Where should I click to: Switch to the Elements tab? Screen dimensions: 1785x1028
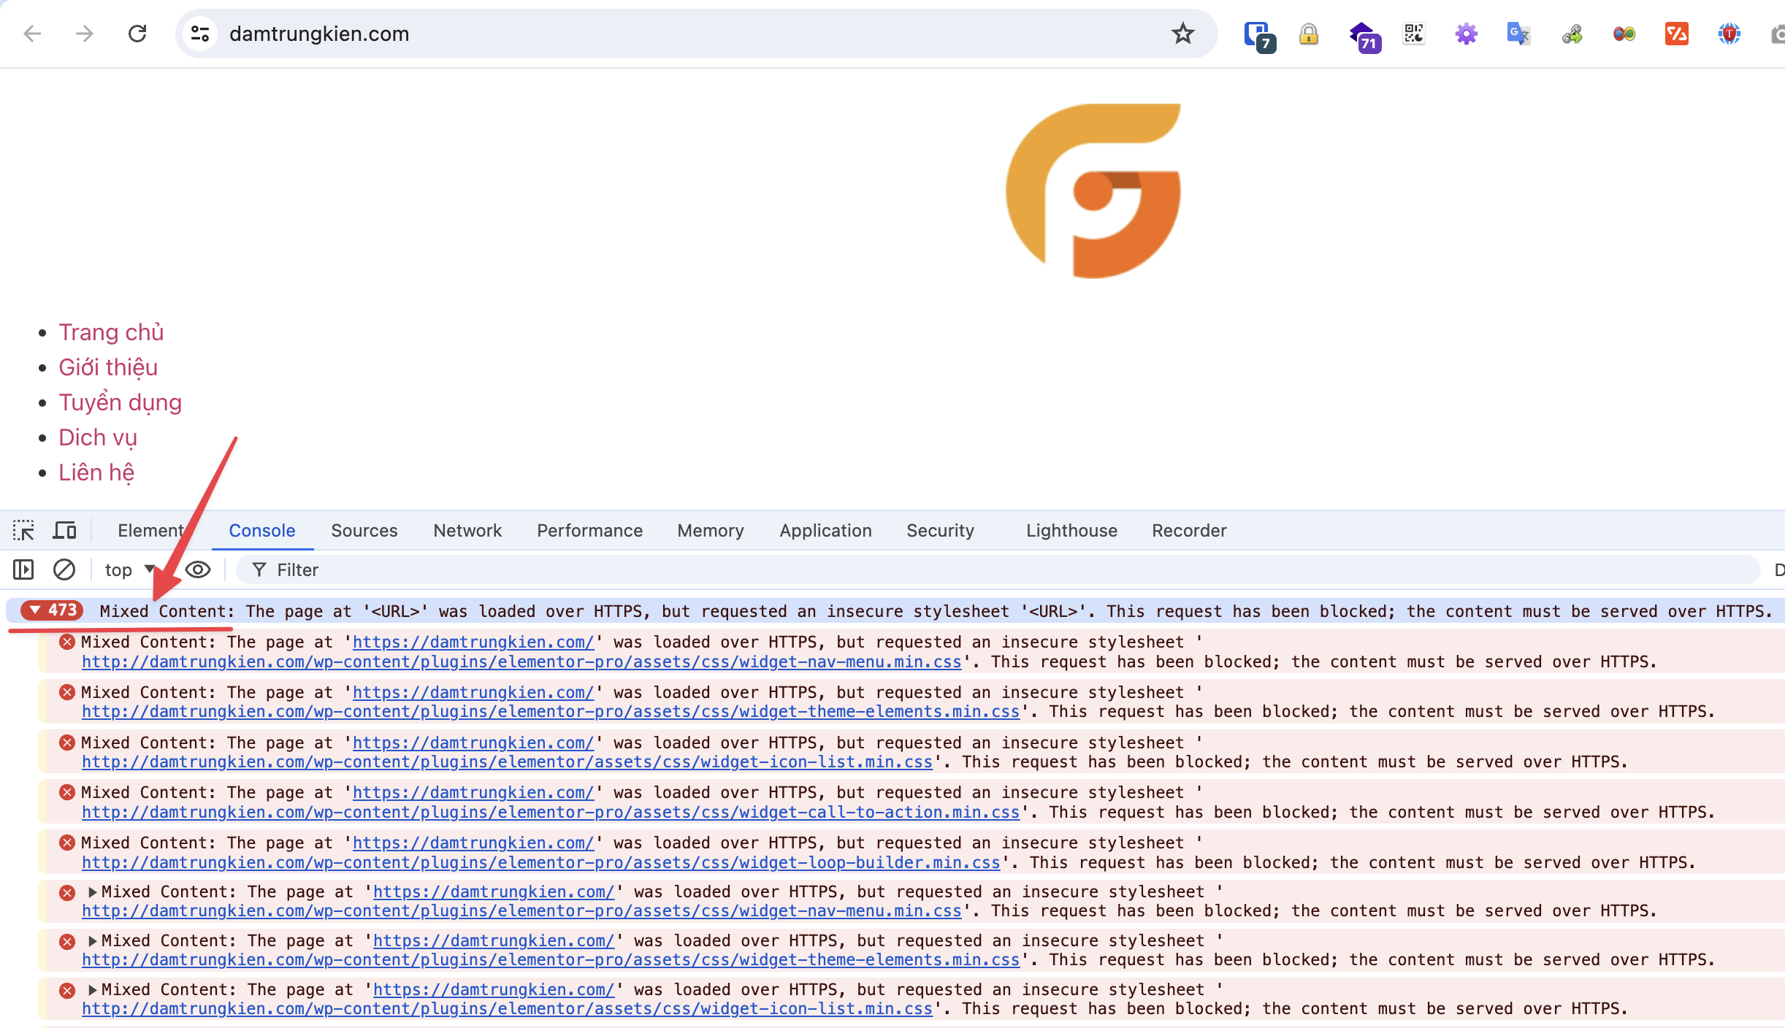tap(151, 530)
